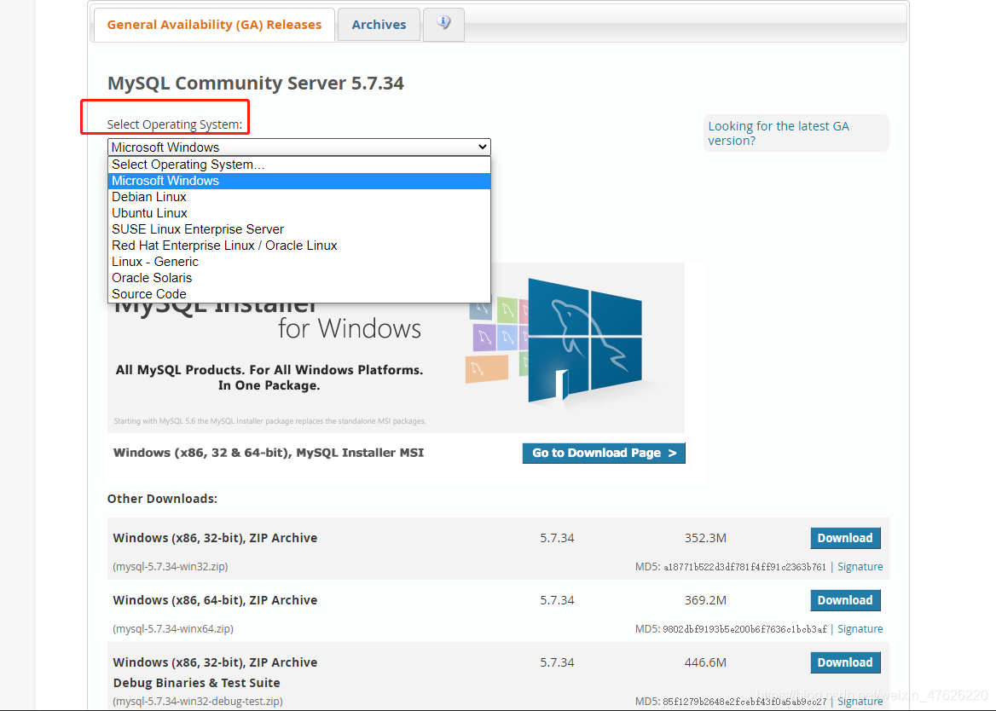
Task: Select Source Code option
Action: 299,294
